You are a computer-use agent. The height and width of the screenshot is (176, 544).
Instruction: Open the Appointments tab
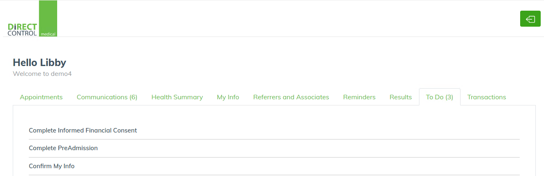pos(41,97)
